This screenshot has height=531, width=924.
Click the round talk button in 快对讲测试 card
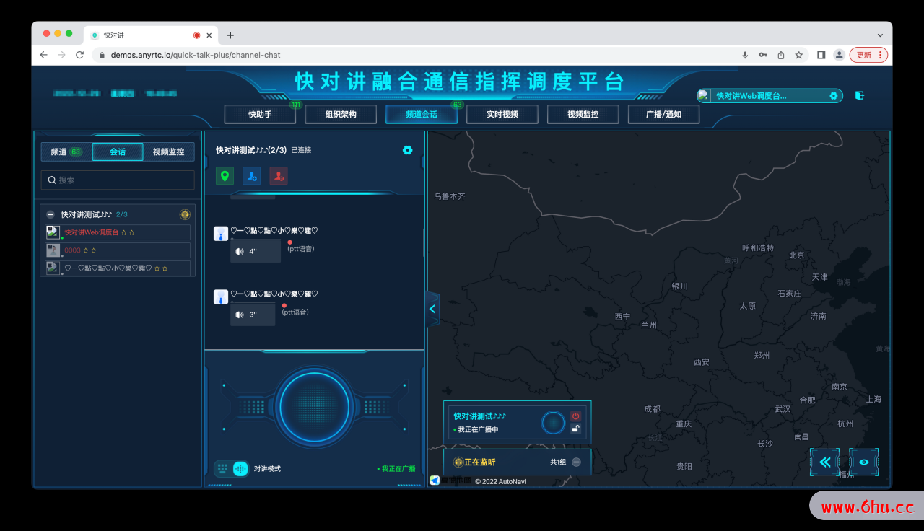(553, 422)
